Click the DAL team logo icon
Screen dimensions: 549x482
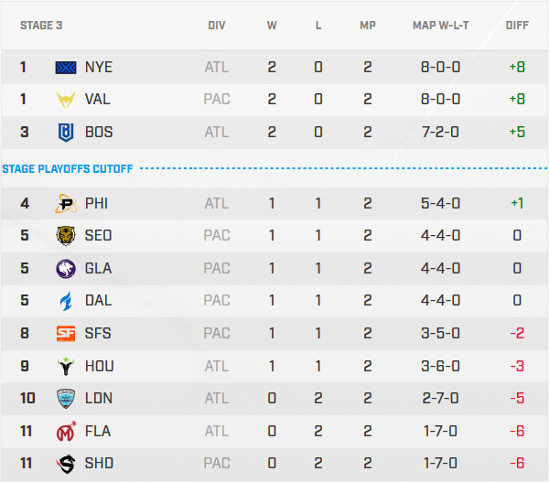pos(67,300)
